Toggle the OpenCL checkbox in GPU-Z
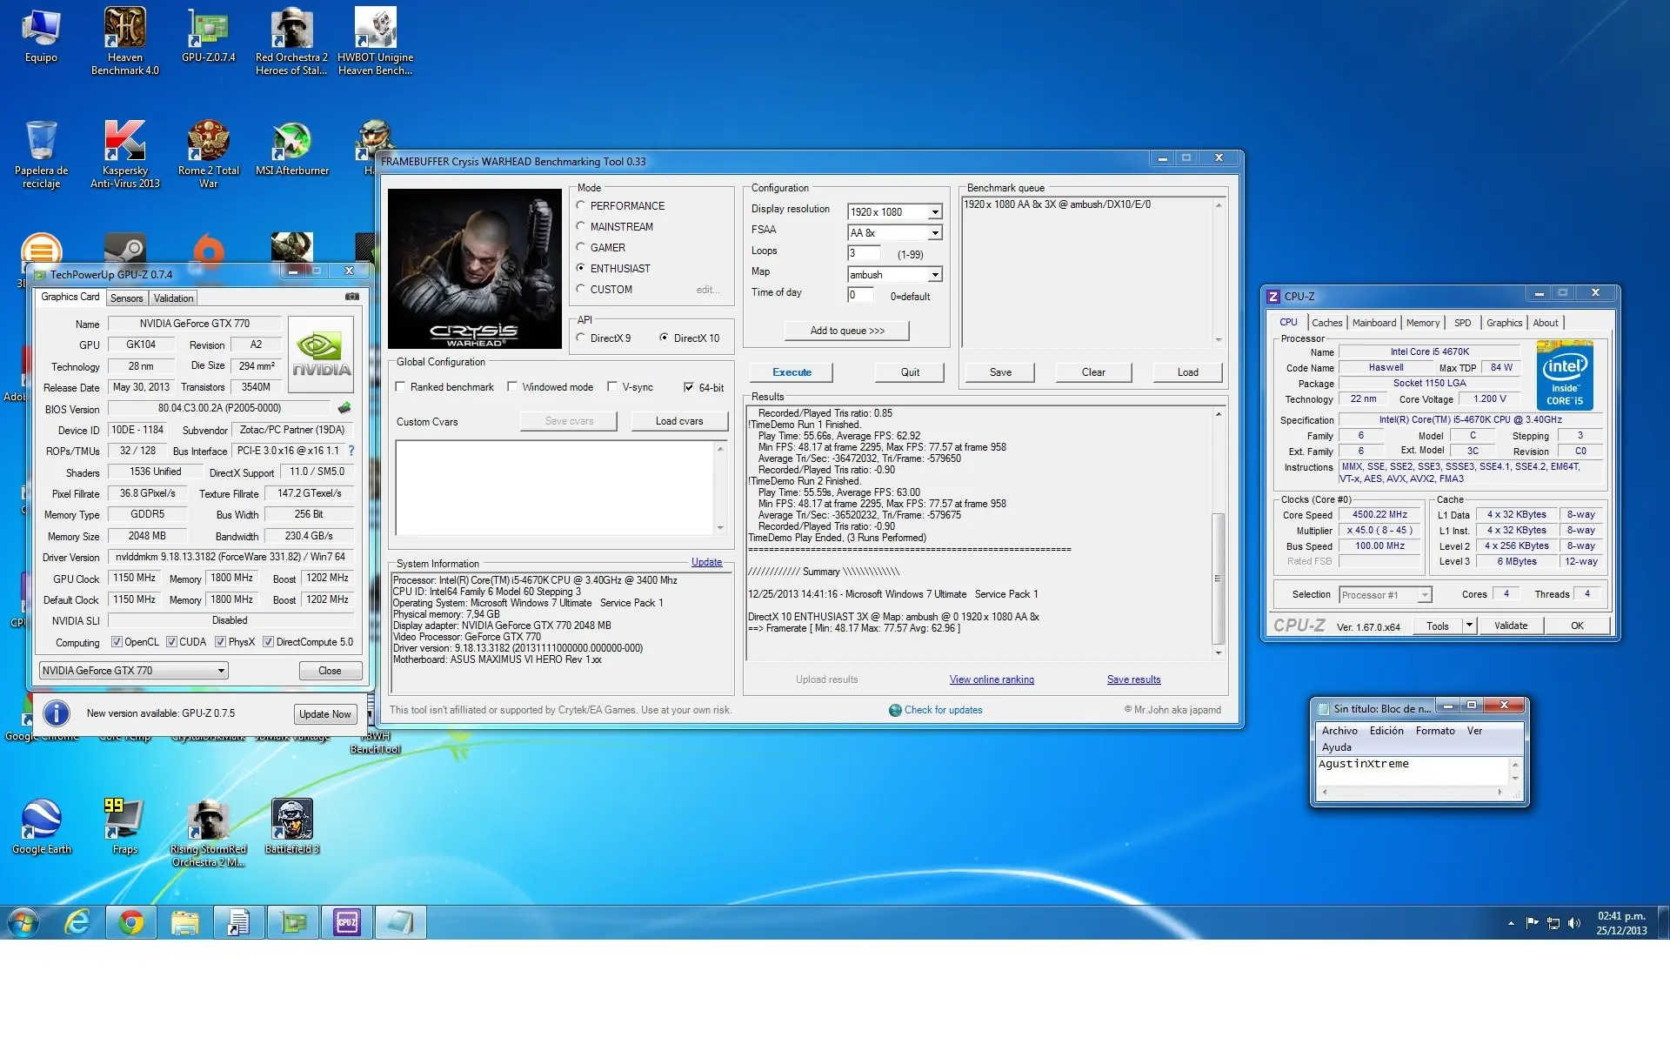This screenshot has height=1044, width=1670. tap(117, 642)
